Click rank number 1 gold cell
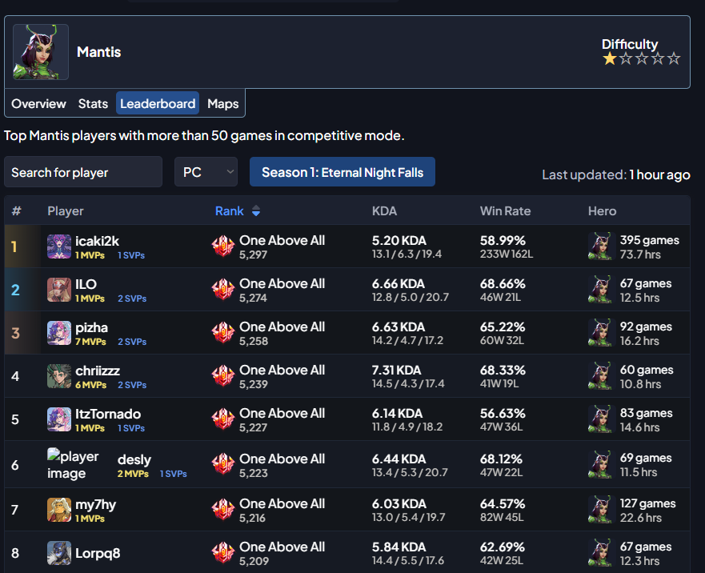Image resolution: width=705 pixels, height=573 pixels. coord(22,246)
